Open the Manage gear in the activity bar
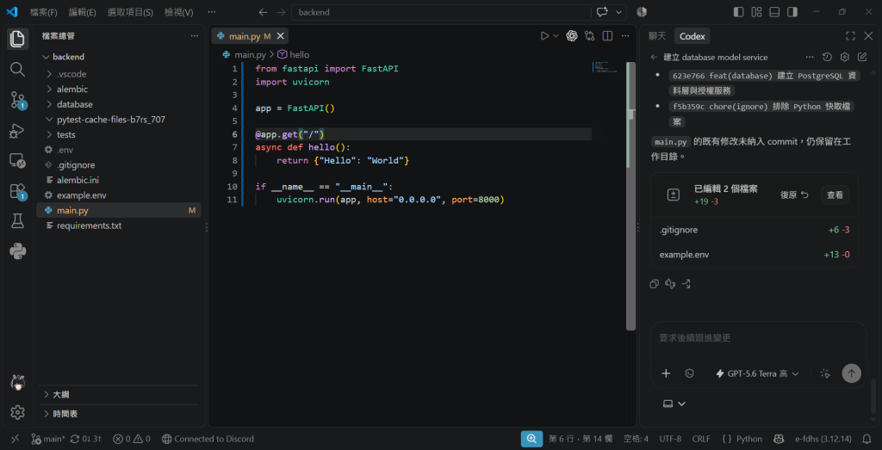 tap(17, 412)
